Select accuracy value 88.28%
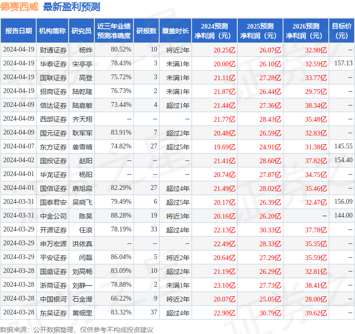 click(x=121, y=215)
